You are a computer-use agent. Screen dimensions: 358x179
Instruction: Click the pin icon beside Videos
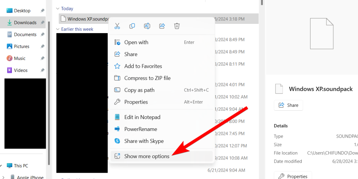pyautogui.click(x=42, y=70)
